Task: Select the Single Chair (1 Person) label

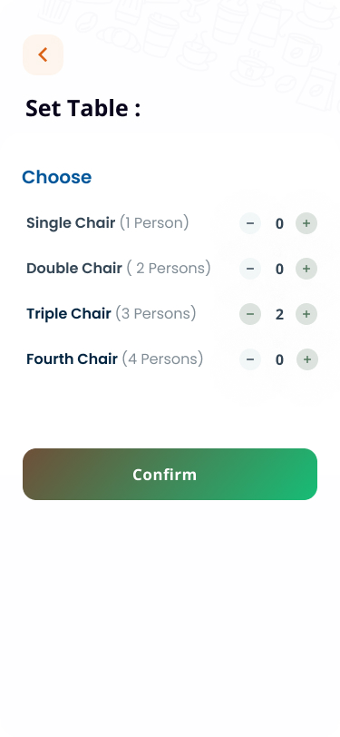Action: (108, 222)
